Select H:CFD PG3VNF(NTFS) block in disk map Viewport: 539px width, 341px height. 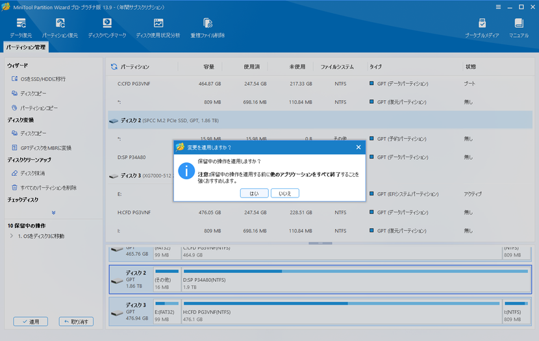pos(342,311)
